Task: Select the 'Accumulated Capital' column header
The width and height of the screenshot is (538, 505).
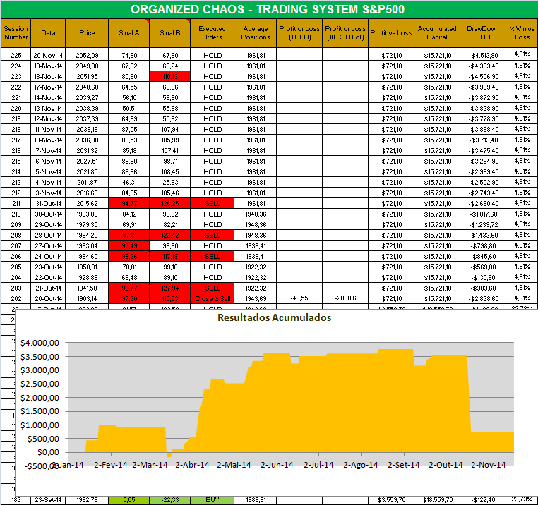Action: 437,33
